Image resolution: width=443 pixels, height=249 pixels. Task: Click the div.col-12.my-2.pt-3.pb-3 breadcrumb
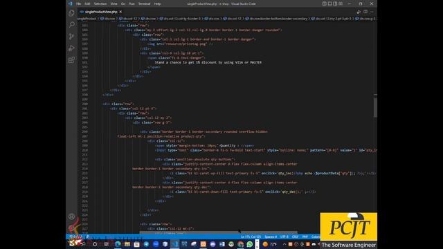[x=331, y=19]
